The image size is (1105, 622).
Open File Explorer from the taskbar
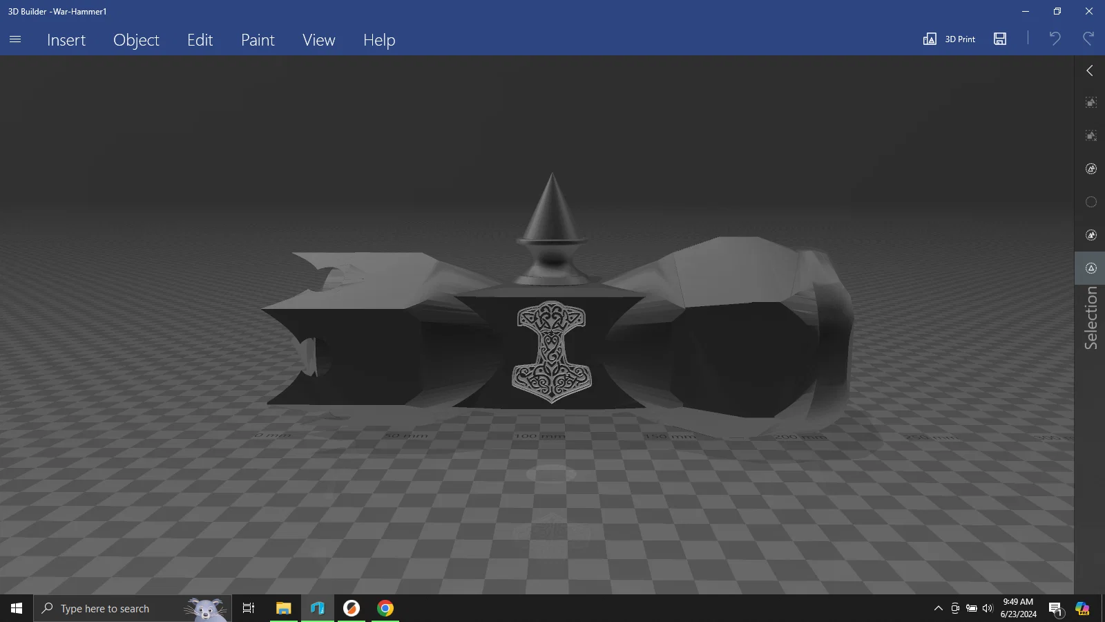pos(283,608)
